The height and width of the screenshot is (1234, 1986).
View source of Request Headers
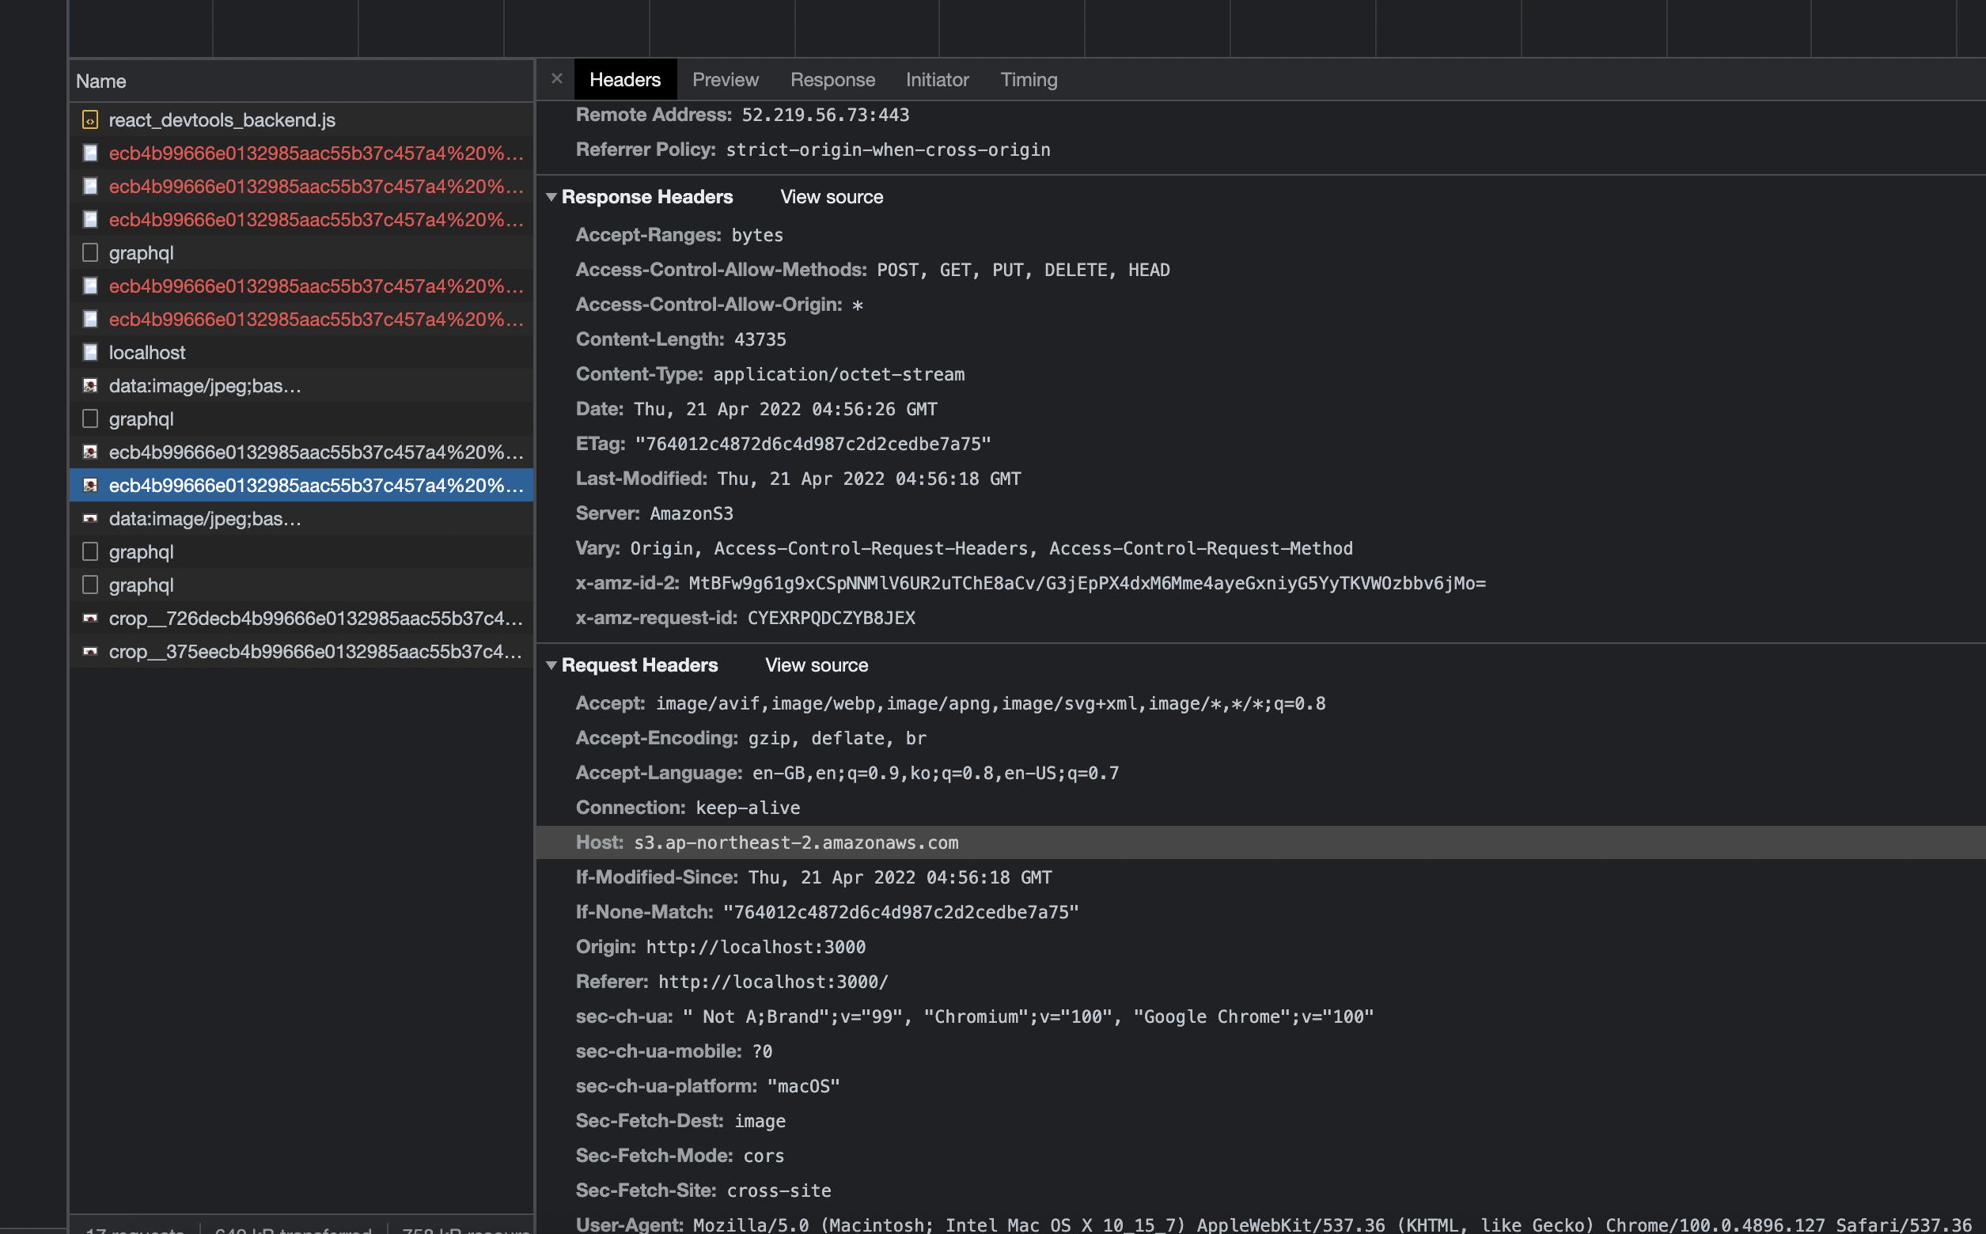tap(817, 665)
